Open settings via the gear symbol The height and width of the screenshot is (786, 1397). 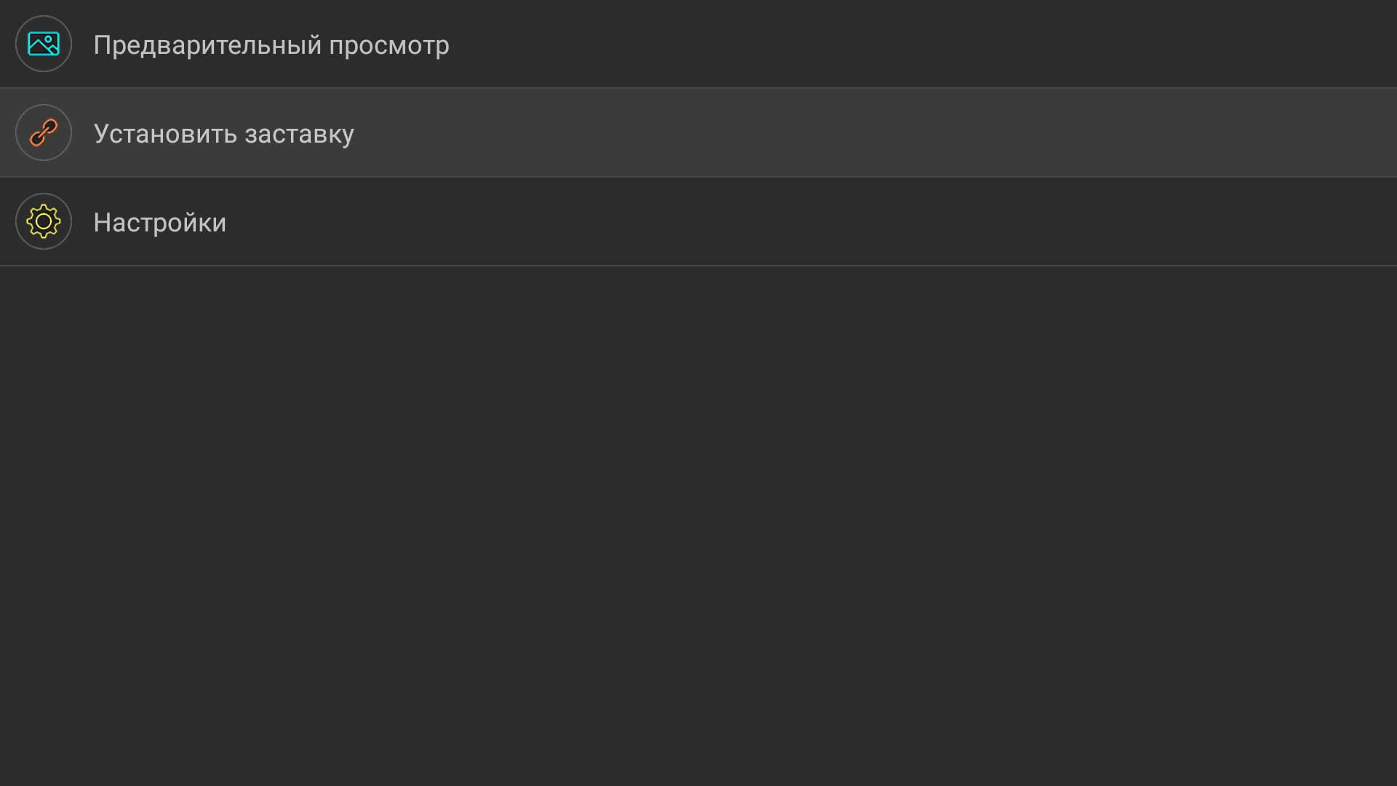[44, 221]
